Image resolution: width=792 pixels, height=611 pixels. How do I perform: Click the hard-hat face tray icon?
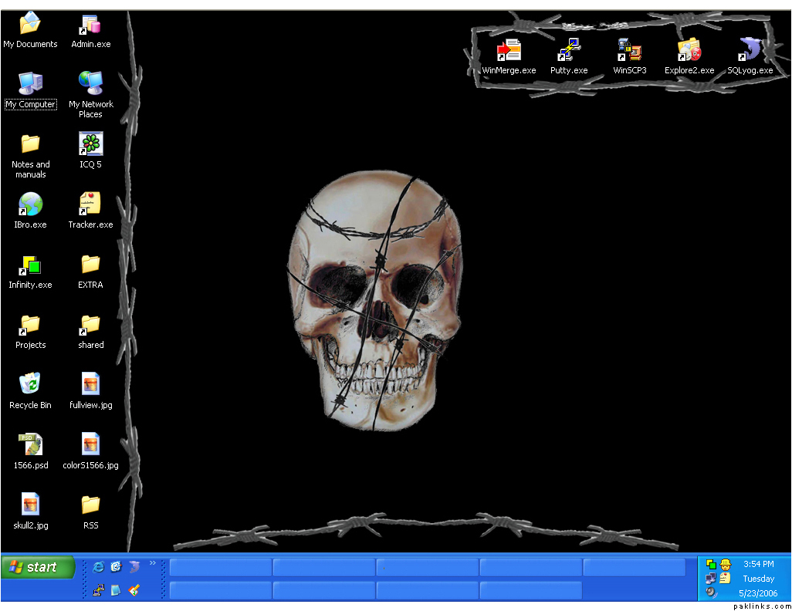(x=726, y=565)
